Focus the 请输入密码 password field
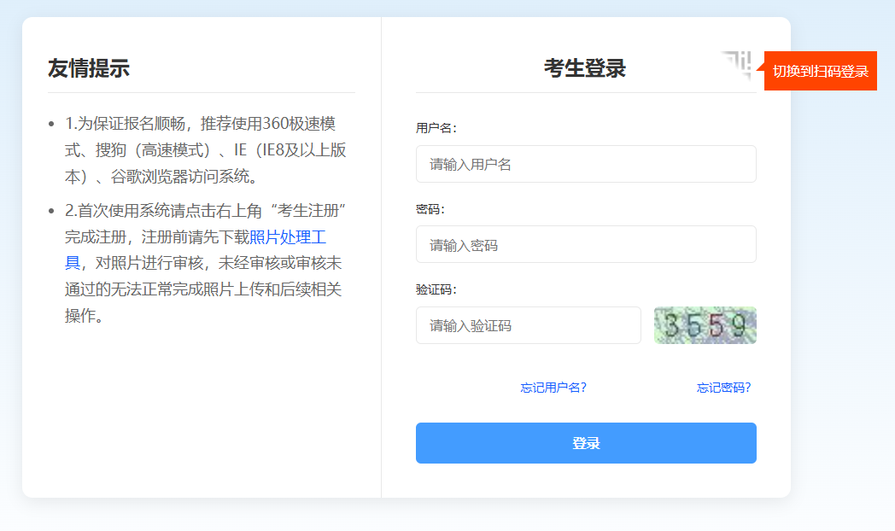 pyautogui.click(x=586, y=245)
